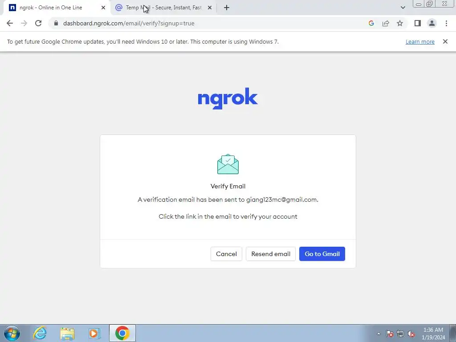Screen dimensions: 456x342
Task: Open the Chrome profile avatar
Action: [432, 23]
